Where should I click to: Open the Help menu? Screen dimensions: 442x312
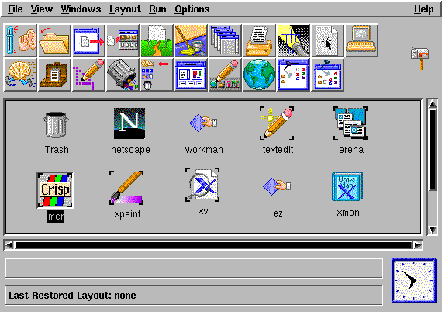point(423,9)
